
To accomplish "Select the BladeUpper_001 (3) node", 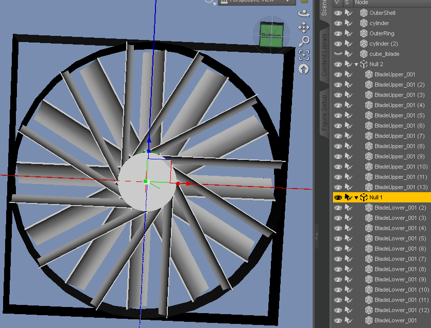I will 399,95.
